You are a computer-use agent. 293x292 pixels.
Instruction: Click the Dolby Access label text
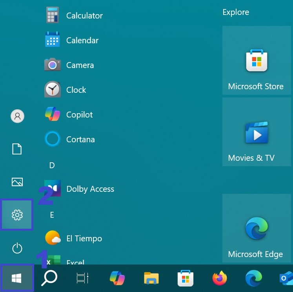[90, 189]
